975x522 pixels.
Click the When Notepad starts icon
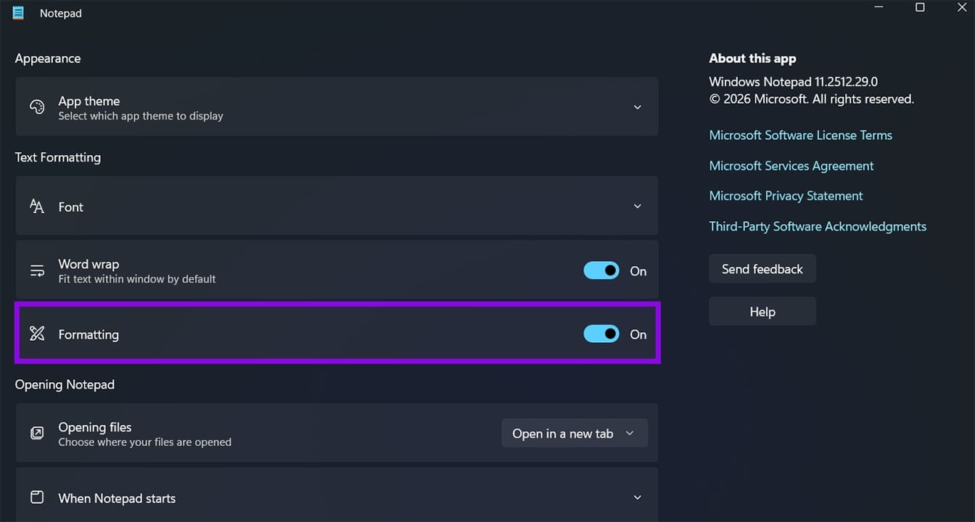click(x=37, y=497)
